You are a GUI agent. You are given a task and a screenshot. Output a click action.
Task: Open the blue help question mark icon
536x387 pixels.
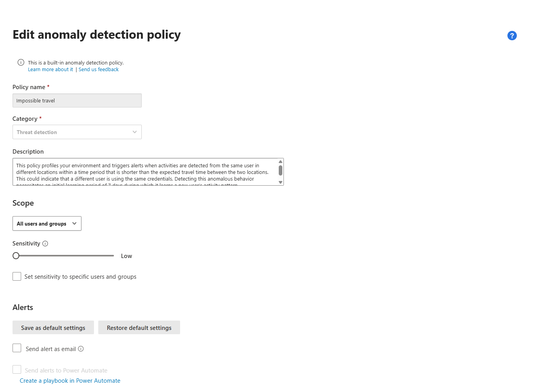coord(512,36)
